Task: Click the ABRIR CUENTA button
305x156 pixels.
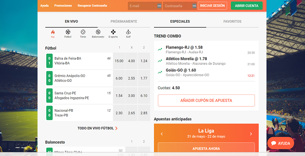Action: pos(247,6)
